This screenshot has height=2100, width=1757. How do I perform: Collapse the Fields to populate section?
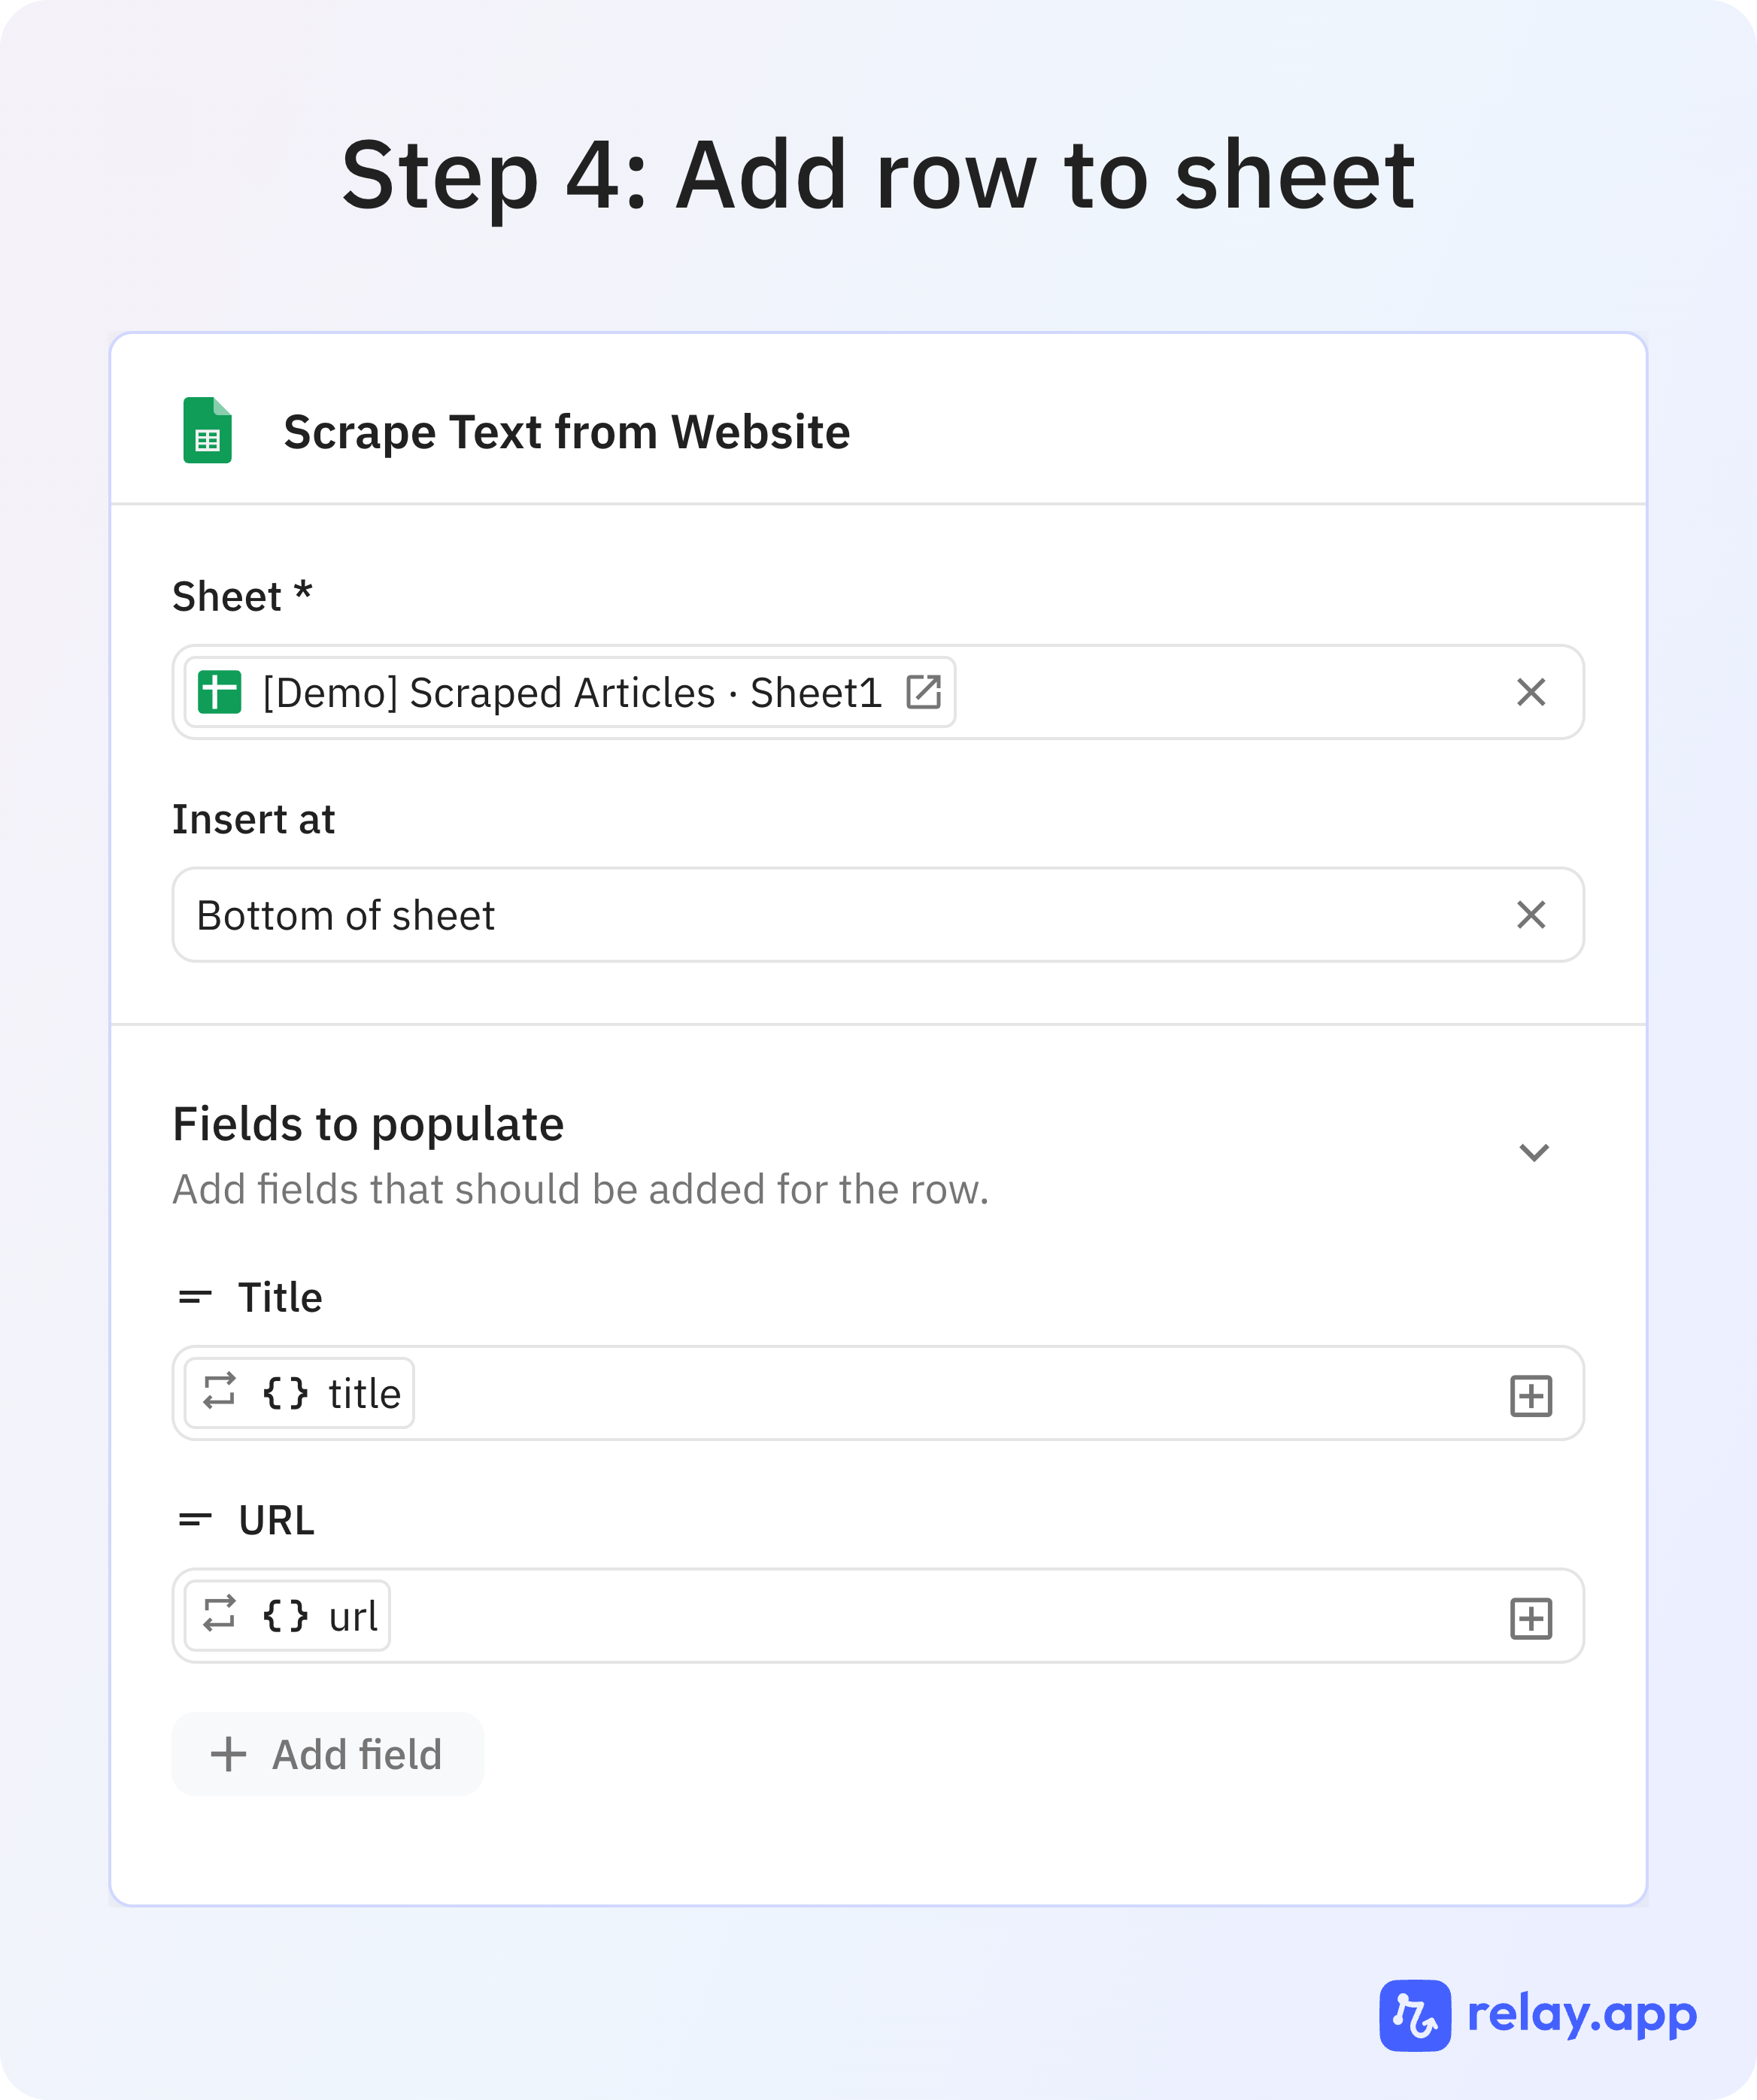pos(1533,1153)
